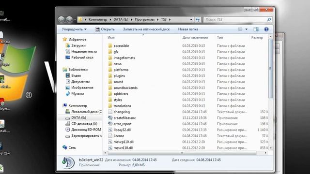Click the scroll down arrow of file list
This screenshot has width=310, height=174.
(x=270, y=148)
